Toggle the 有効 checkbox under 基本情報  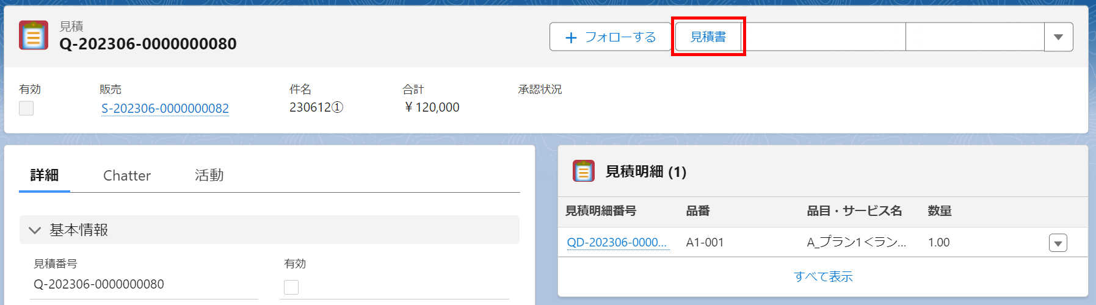click(x=291, y=287)
